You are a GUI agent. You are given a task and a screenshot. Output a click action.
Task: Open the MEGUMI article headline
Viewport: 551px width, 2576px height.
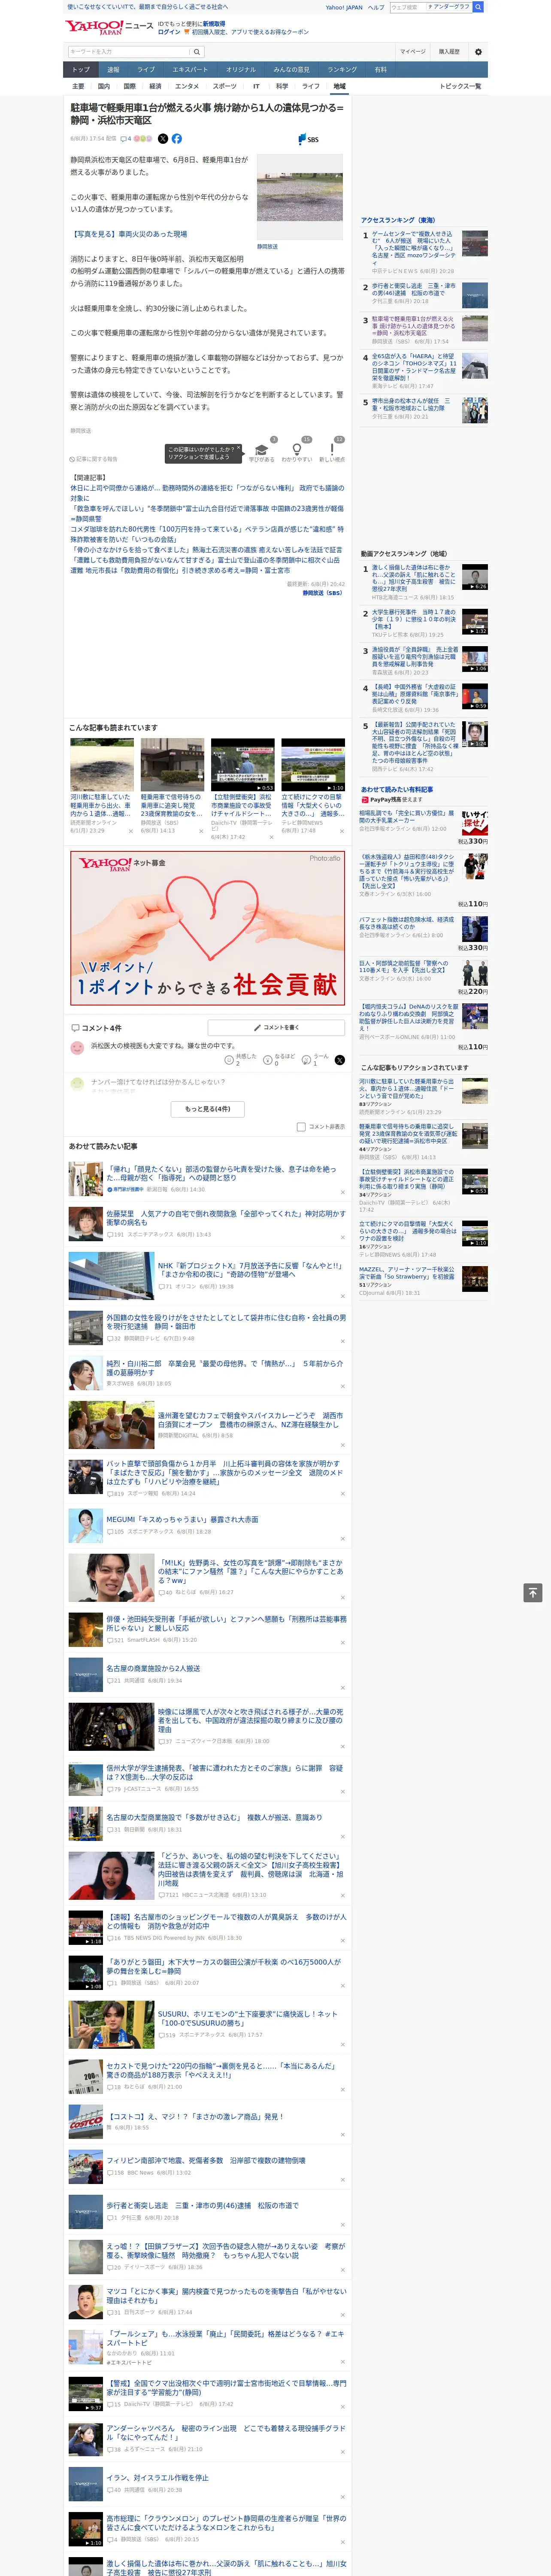(x=182, y=1519)
